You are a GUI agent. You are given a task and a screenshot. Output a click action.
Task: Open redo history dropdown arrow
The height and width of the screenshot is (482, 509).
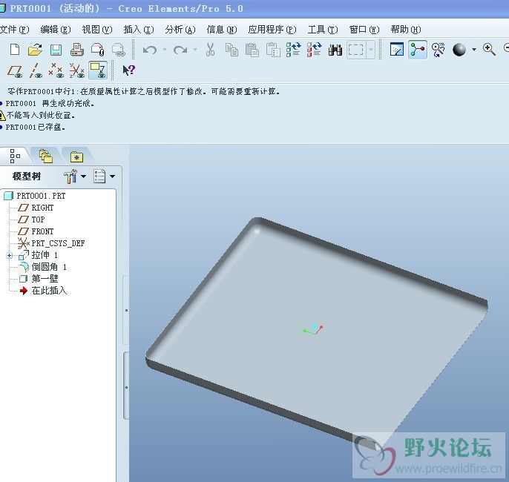click(x=195, y=50)
